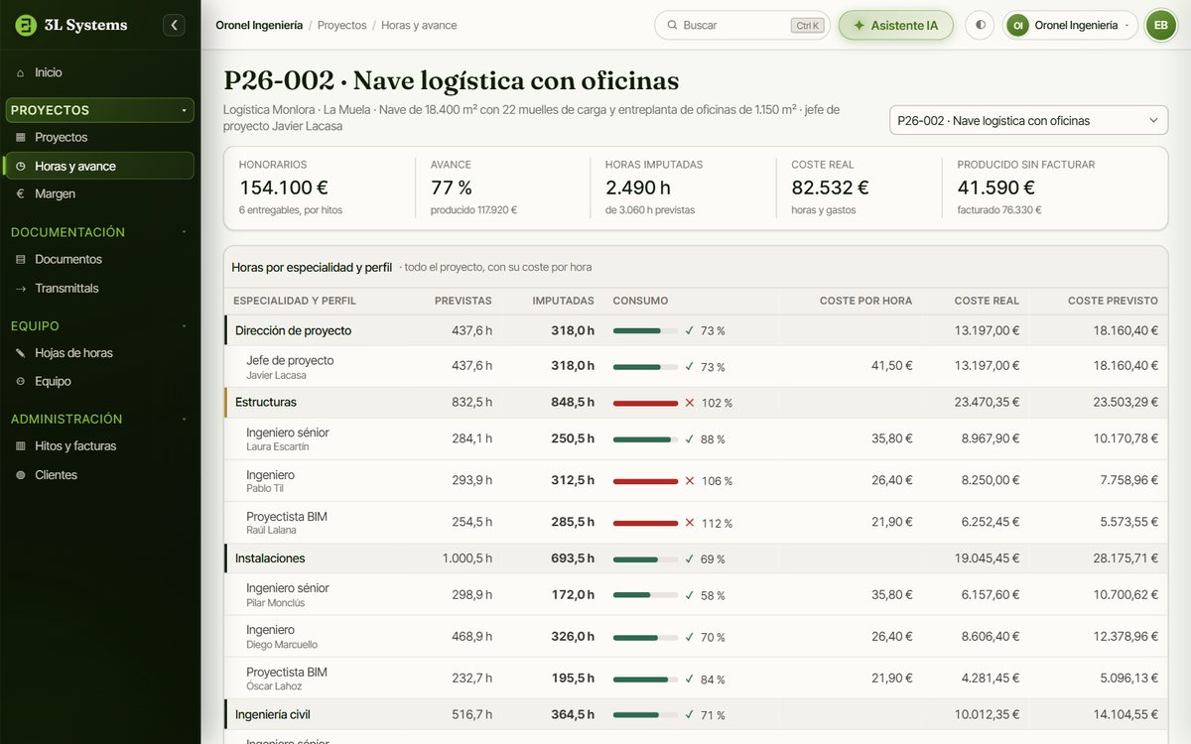The image size is (1191, 744).
Task: Click the Asistente IA button
Action: point(895,25)
